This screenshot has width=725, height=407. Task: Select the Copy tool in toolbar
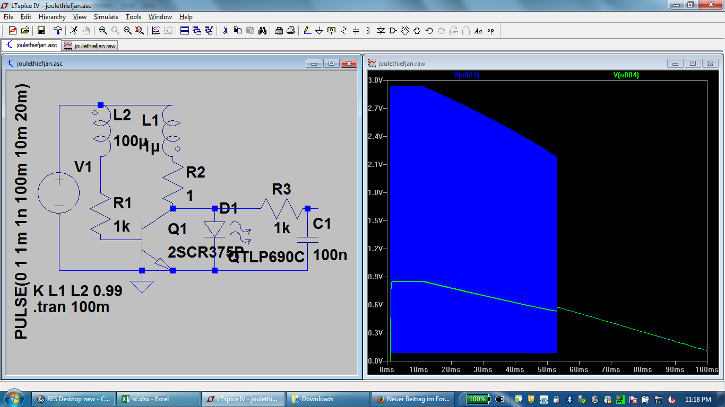[x=238, y=31]
